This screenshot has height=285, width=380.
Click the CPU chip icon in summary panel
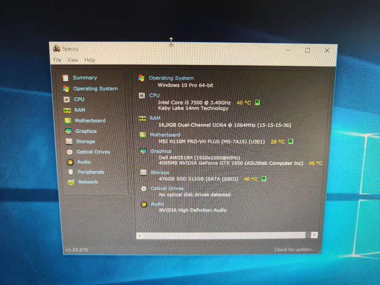click(142, 95)
